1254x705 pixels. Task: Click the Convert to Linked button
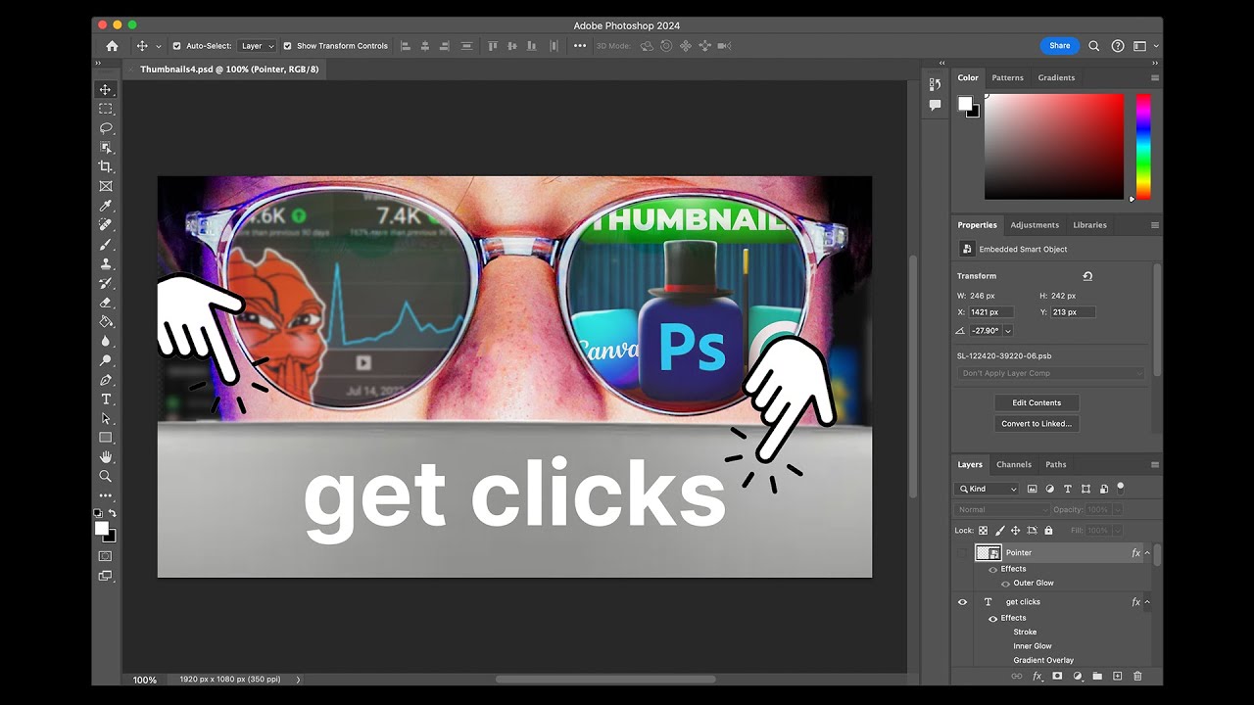[1037, 424]
